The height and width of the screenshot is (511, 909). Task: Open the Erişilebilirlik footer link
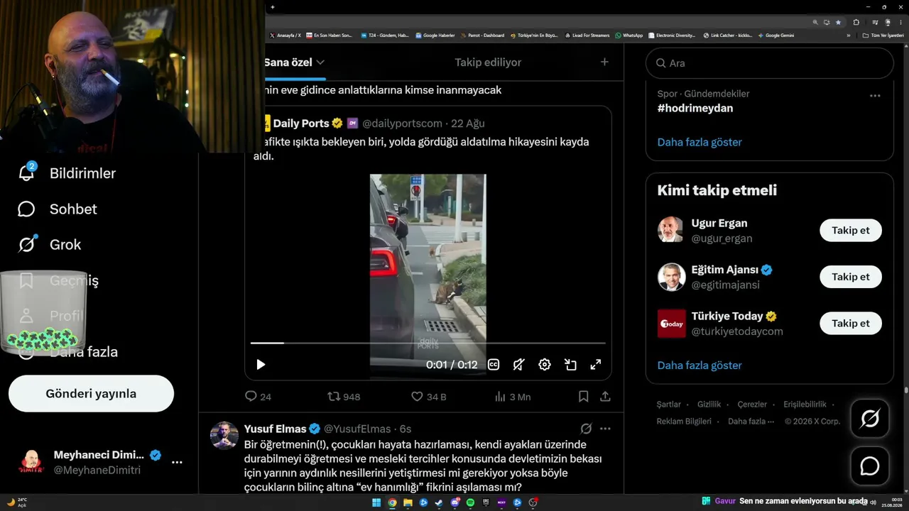click(x=805, y=405)
